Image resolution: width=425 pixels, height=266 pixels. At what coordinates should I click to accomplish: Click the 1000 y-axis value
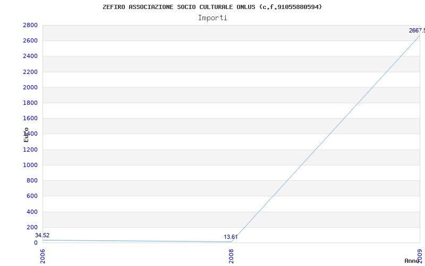tap(30, 165)
